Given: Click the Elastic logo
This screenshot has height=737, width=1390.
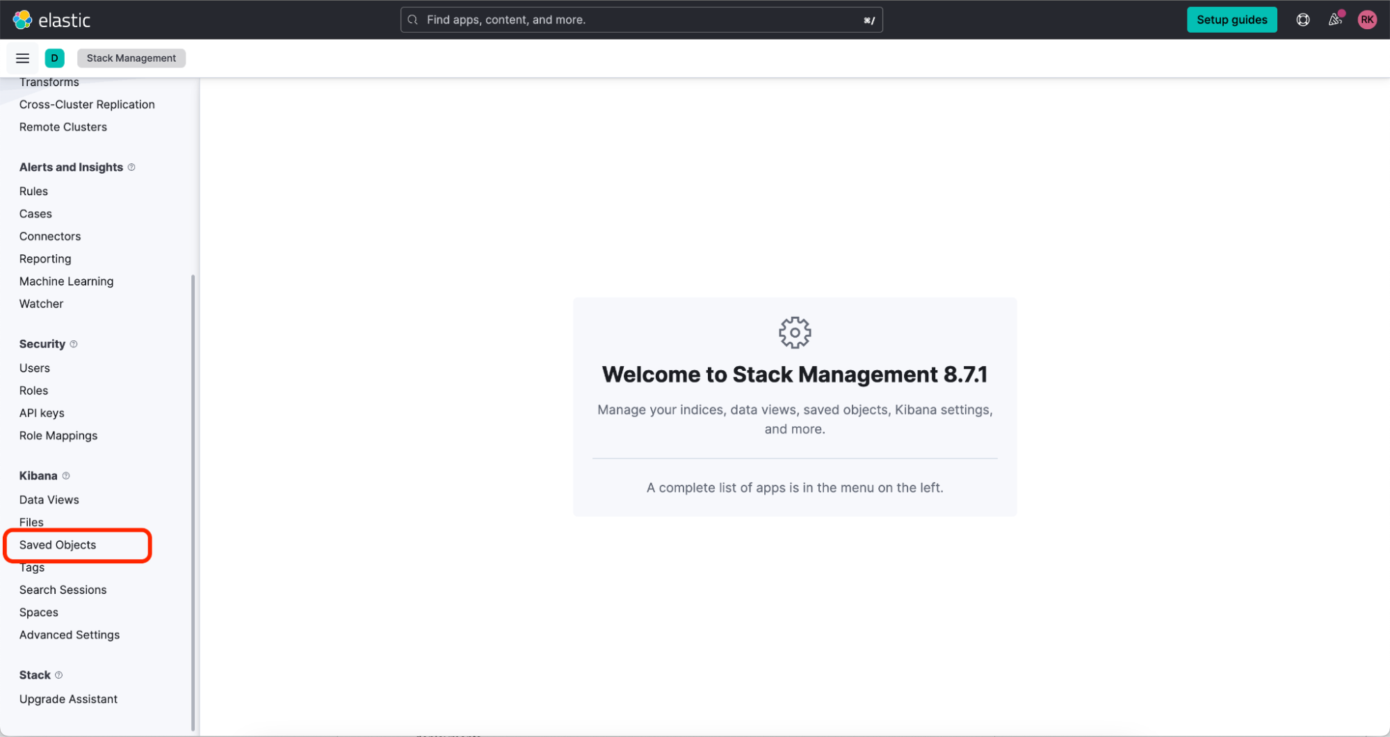Looking at the screenshot, I should click(51, 19).
